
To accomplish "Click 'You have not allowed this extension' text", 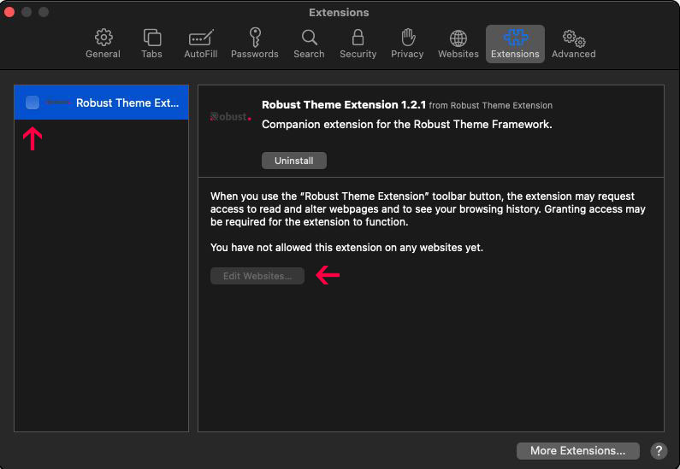I will point(346,247).
